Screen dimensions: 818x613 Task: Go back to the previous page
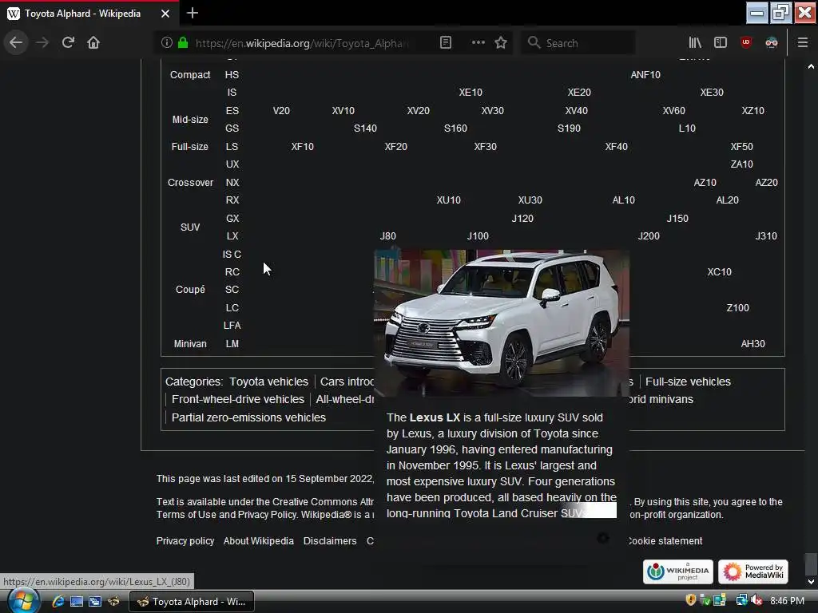pyautogui.click(x=16, y=42)
